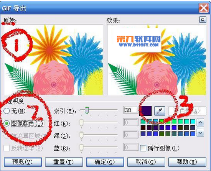Click the blue value input field

click(x=131, y=147)
